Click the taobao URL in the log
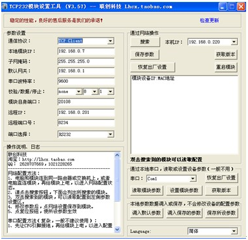 [x=49, y=160]
